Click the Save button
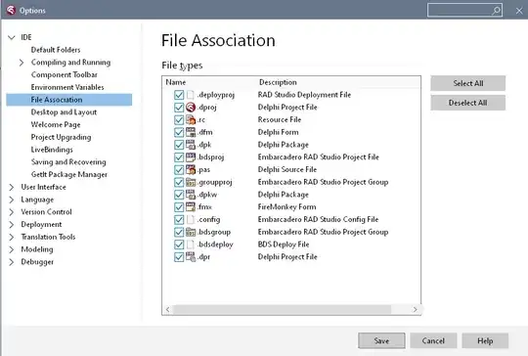Screen dimensions: 528x356 [381, 341]
